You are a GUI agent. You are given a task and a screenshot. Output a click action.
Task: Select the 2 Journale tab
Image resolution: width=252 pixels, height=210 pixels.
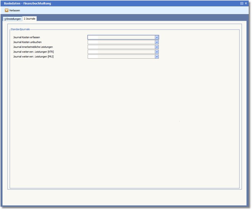[29, 18]
